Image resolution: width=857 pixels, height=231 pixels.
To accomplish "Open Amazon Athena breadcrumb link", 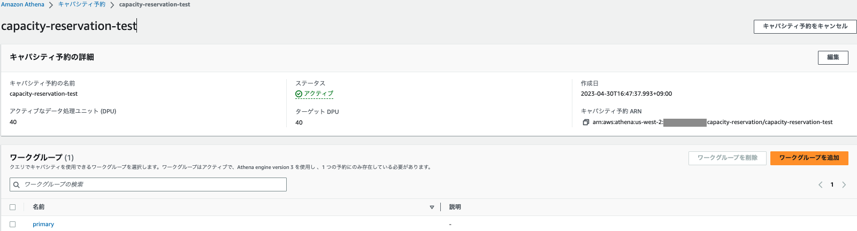I will [x=22, y=4].
